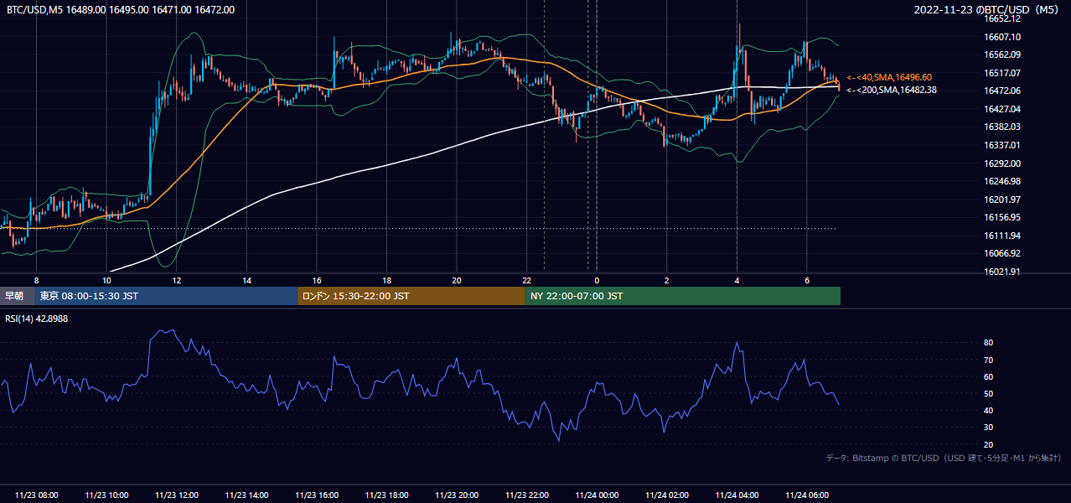
Task: Click price axis label 16201.97
Action: (x=1001, y=200)
